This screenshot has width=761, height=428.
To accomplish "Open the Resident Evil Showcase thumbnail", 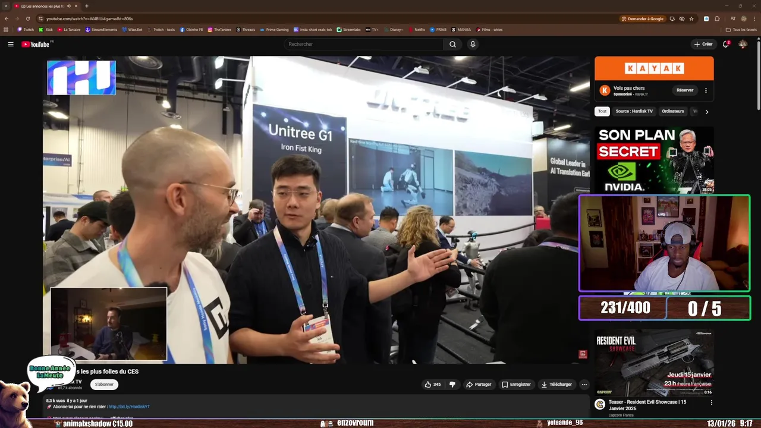I will coord(654,363).
